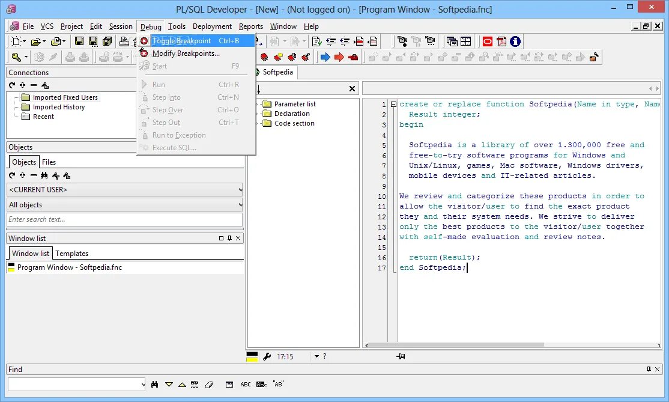This screenshot has height=402, width=669.
Task: Select the Code section folder
Action: point(294,123)
